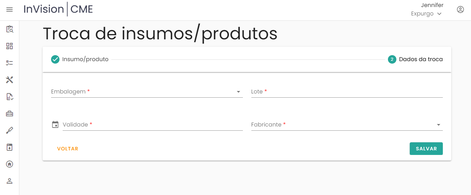Open the hamburger navigation menu

[10, 9]
